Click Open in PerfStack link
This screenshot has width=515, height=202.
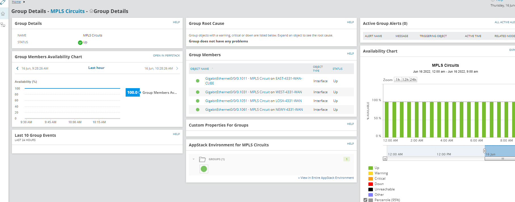pos(166,56)
